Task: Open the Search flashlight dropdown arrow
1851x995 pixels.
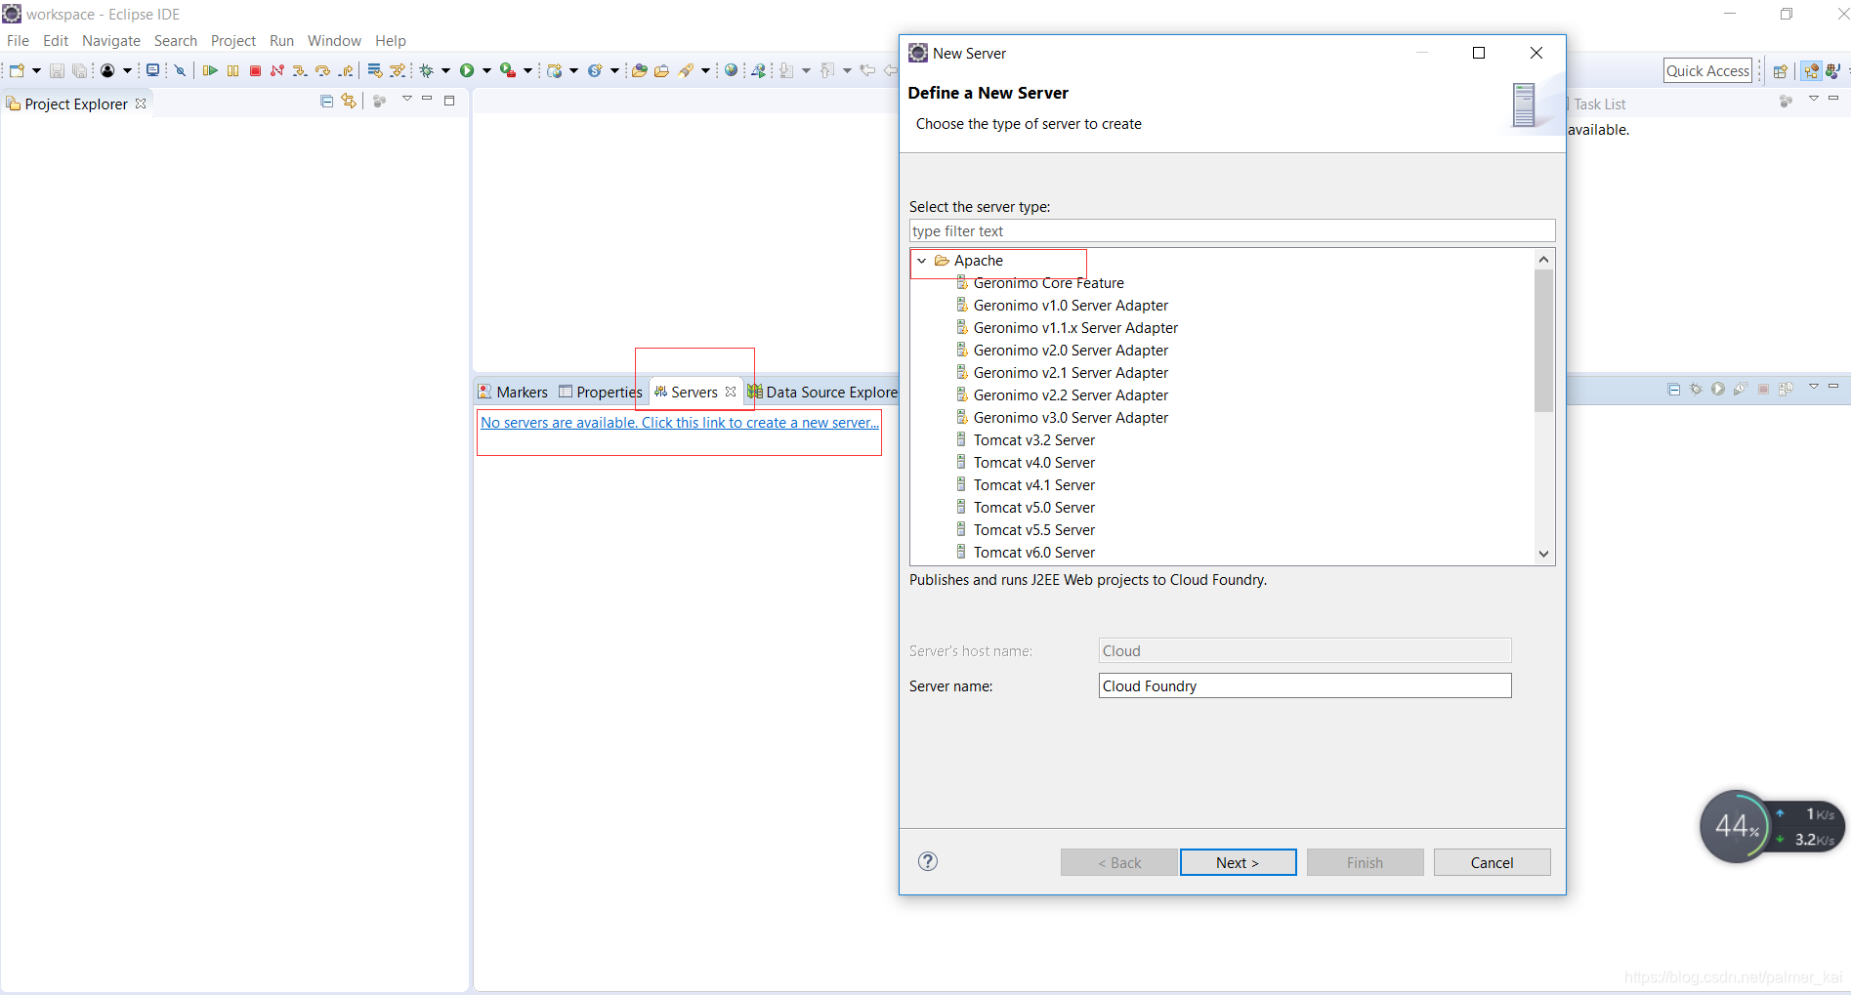Action: coord(705,70)
